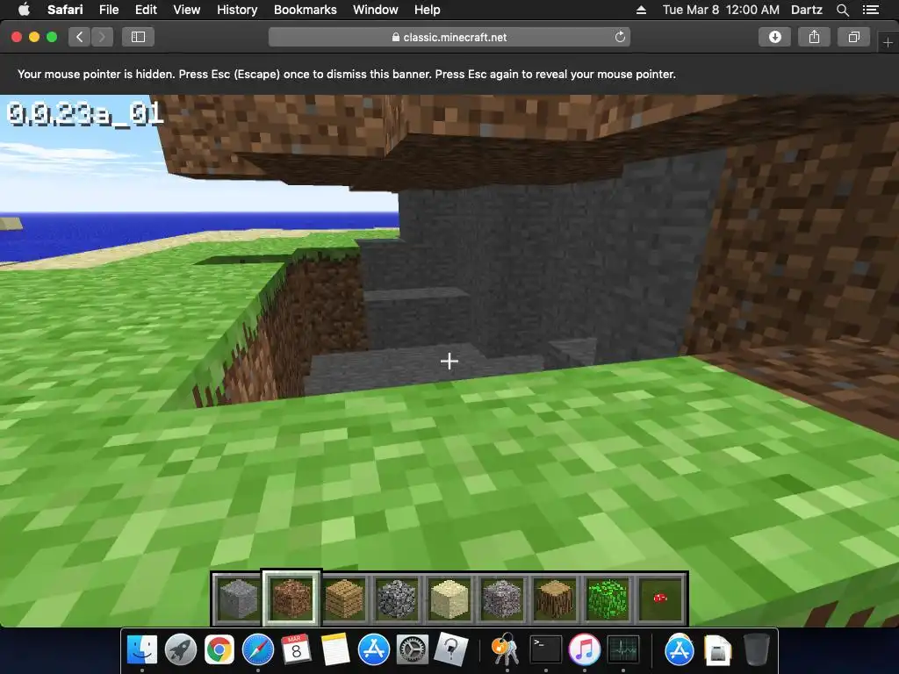Select the red mushroom item in hotbar

tap(660, 599)
